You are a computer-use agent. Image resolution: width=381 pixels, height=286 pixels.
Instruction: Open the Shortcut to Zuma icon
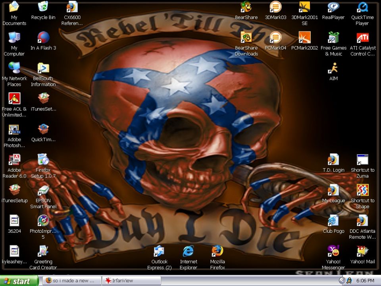362,160
